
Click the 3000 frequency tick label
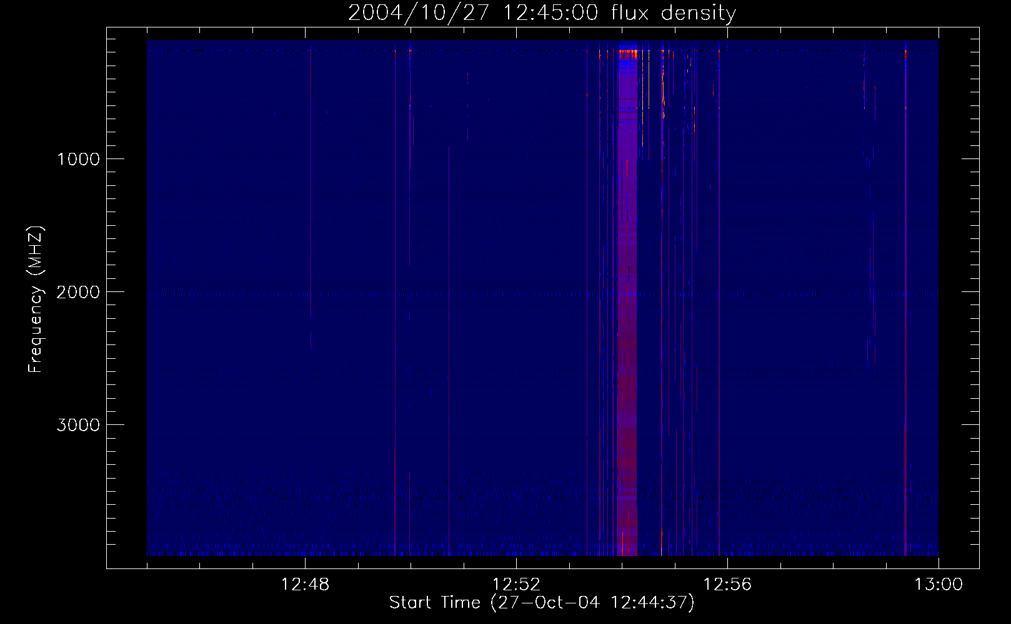[78, 425]
